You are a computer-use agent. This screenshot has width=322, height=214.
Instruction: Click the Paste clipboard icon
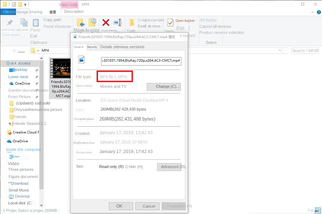36,22
